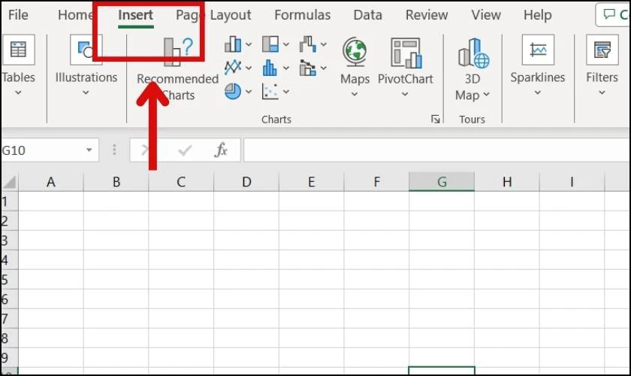Insert a combo chart
631x376 pixels.
click(x=308, y=68)
